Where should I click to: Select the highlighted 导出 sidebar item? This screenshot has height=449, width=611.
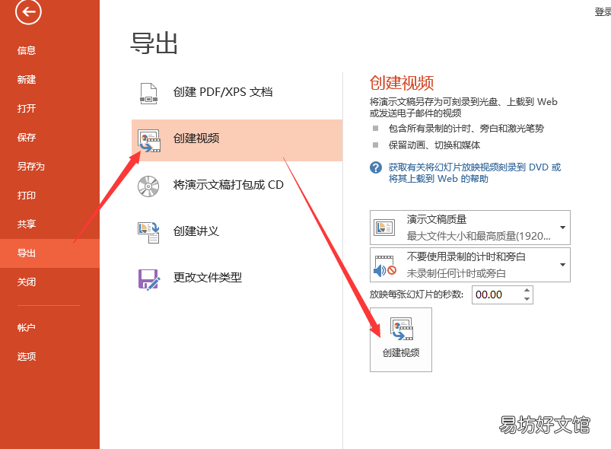click(x=49, y=253)
